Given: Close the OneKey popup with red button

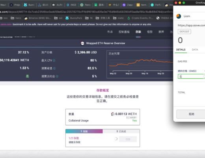Looking at the screenshot, I should coord(176,3).
